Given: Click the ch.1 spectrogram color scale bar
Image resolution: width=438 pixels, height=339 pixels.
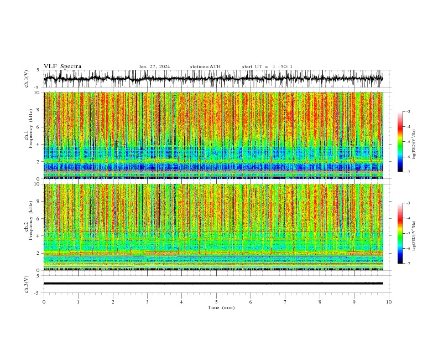Looking at the screenshot, I should click(400, 142).
